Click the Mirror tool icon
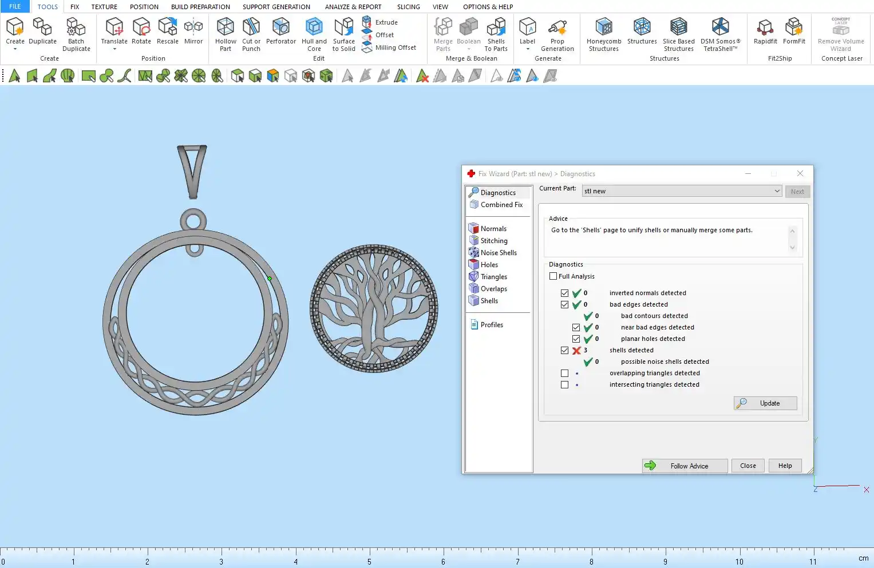Image resolution: width=874 pixels, height=568 pixels. [193, 27]
